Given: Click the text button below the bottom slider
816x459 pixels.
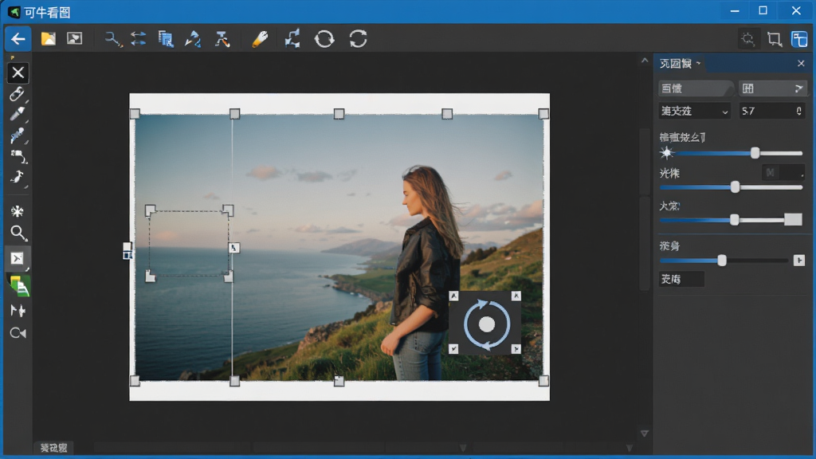Looking at the screenshot, I should [681, 280].
